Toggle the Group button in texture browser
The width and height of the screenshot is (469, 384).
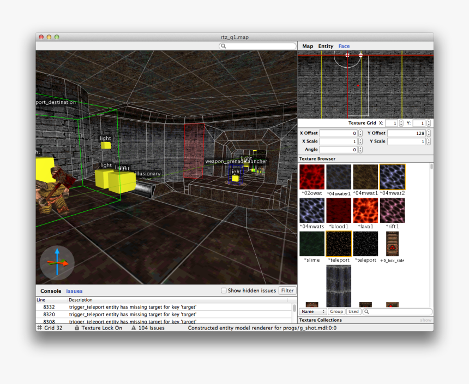tap(336, 311)
